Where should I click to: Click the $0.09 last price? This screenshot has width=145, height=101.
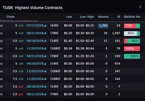click(68, 25)
